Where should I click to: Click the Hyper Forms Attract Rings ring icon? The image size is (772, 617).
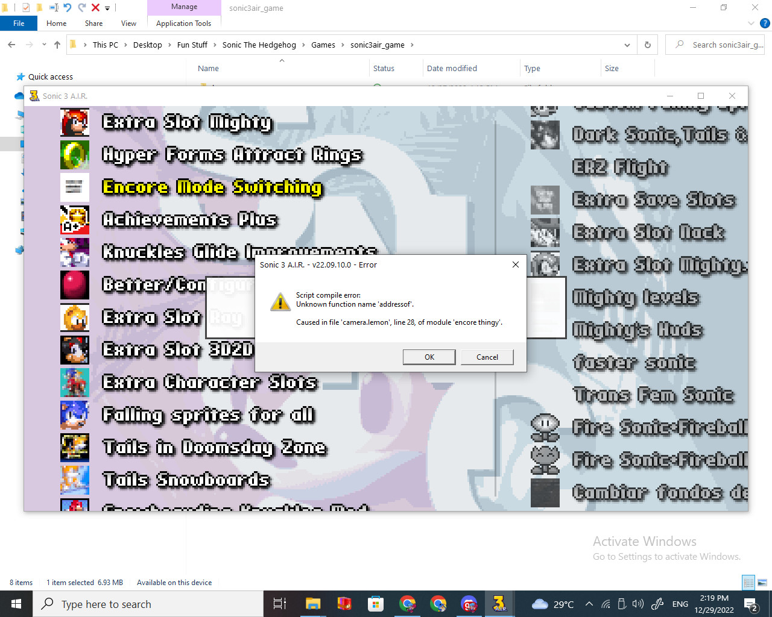pos(74,155)
